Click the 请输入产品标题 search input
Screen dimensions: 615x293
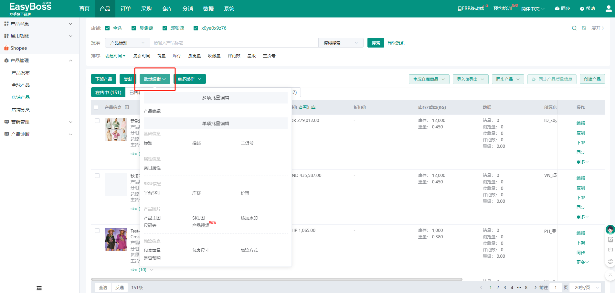pos(234,43)
